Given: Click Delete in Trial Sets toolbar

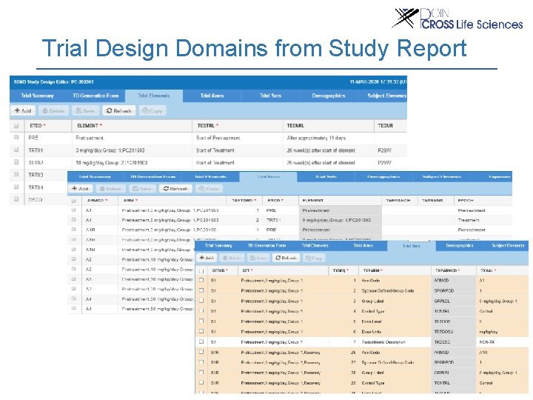Looking at the screenshot, I should click(x=232, y=258).
